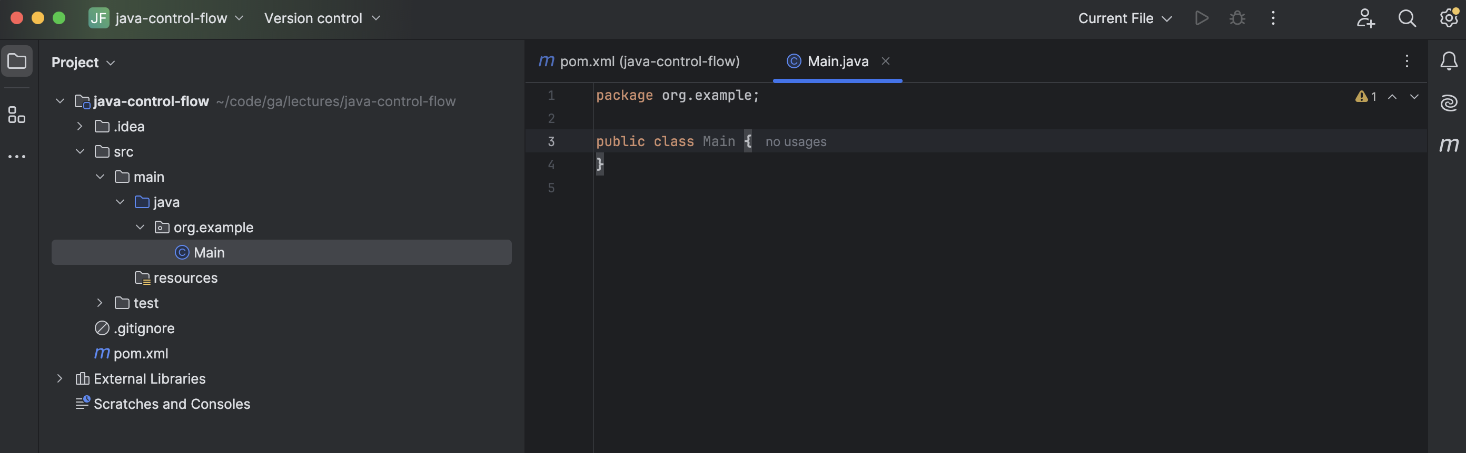The width and height of the screenshot is (1466, 453).
Task: Switch to the pom.xml editor tab
Action: click(640, 61)
